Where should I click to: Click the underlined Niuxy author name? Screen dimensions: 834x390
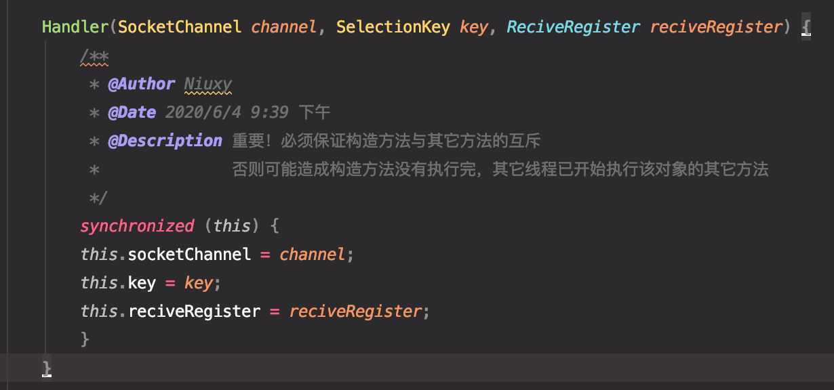pos(208,84)
